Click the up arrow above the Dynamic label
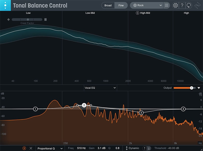 coord(144,148)
